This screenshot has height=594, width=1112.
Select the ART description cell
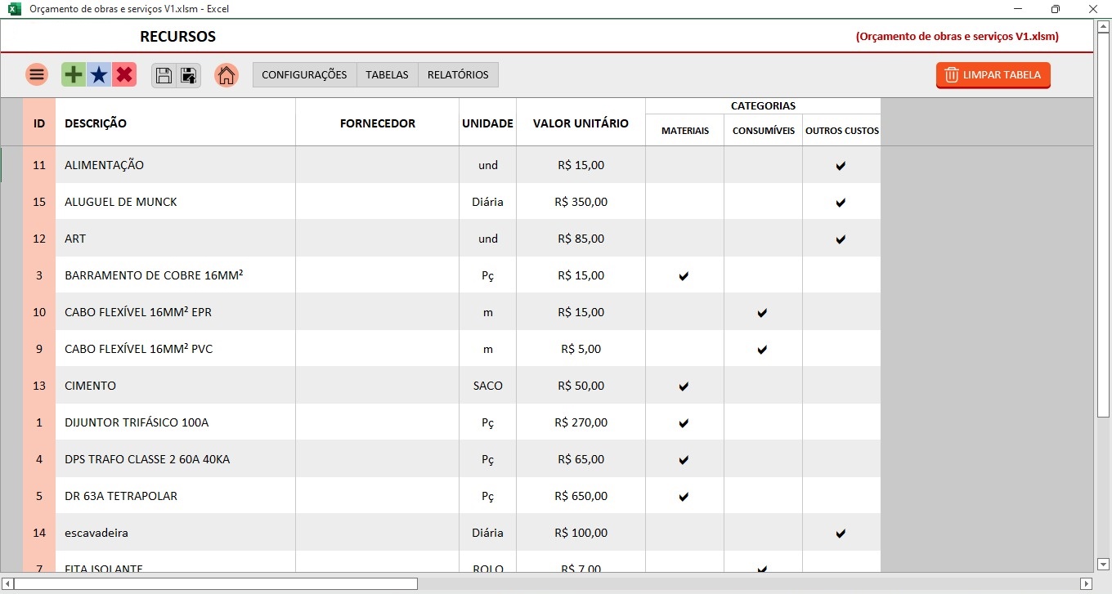175,239
